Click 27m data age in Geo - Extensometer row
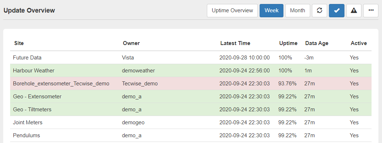This screenshot has height=143, width=382. coord(309,97)
